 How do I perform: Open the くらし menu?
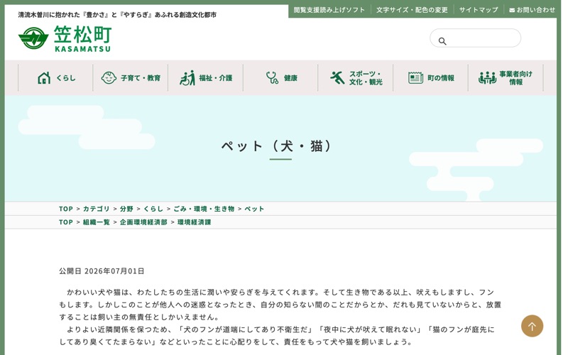(56, 78)
